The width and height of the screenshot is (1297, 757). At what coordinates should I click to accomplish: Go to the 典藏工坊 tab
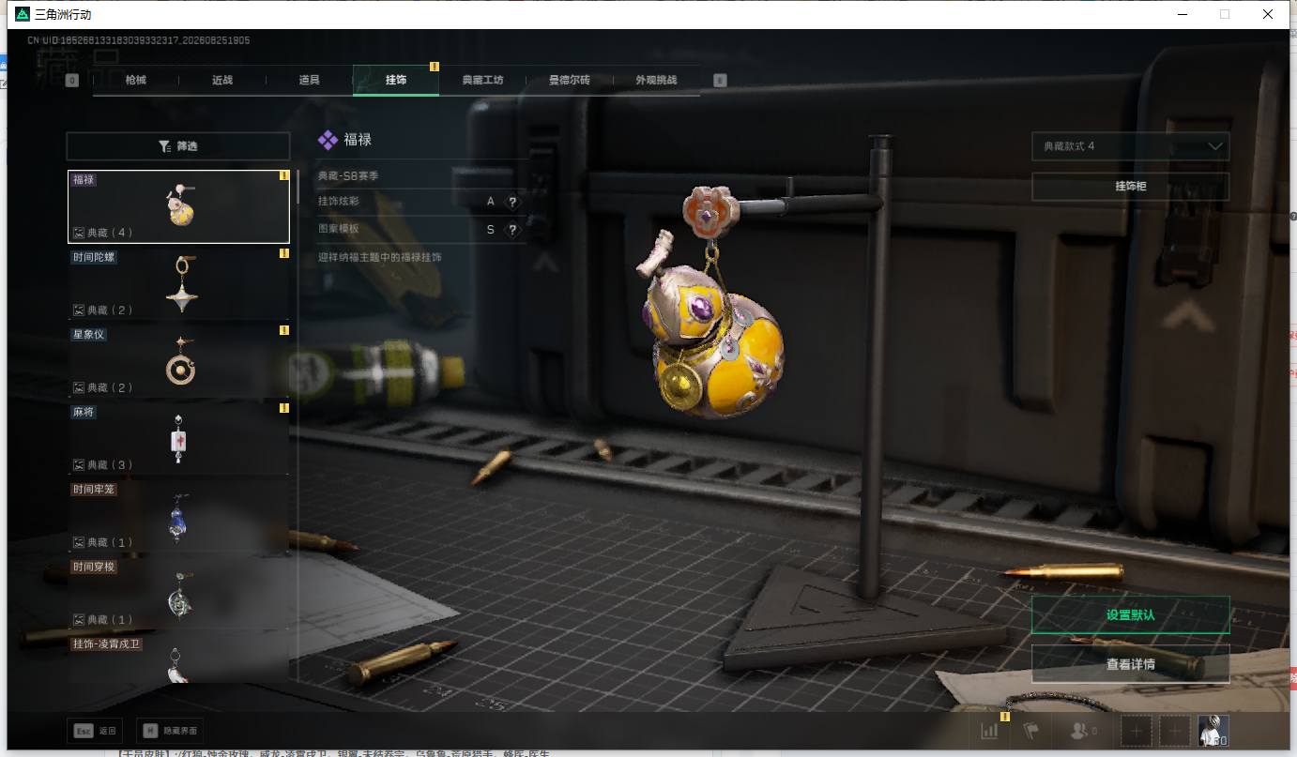[482, 80]
